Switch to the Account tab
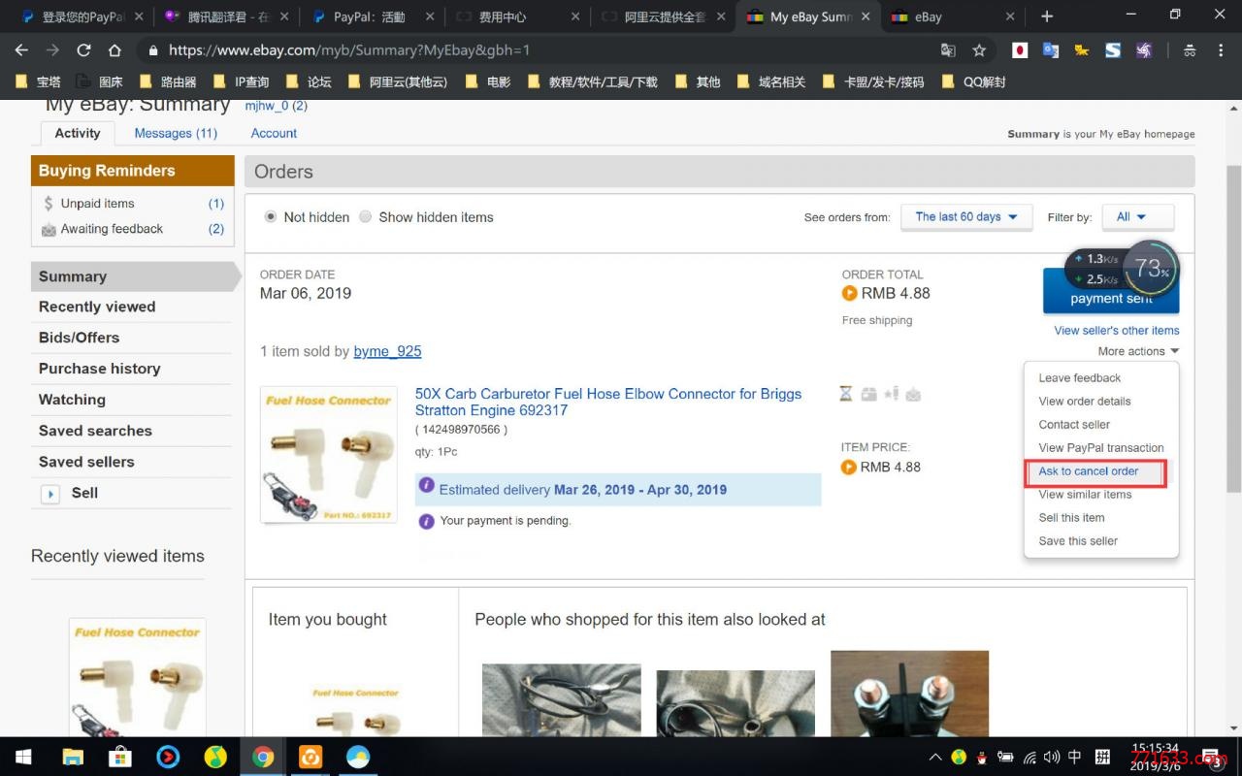The image size is (1242, 776). [x=274, y=134]
